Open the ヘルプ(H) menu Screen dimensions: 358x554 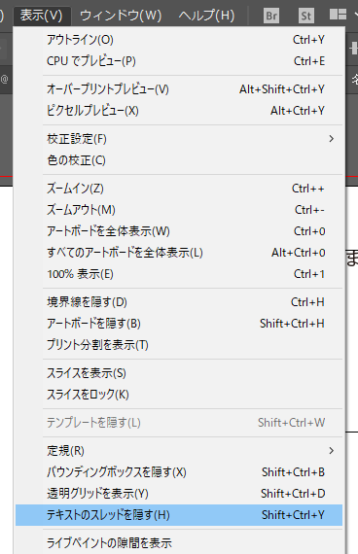pyautogui.click(x=206, y=16)
